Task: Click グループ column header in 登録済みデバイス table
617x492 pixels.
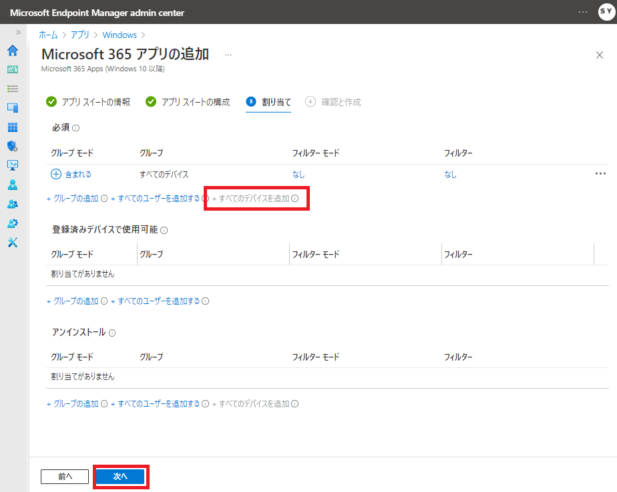Action: point(152,254)
